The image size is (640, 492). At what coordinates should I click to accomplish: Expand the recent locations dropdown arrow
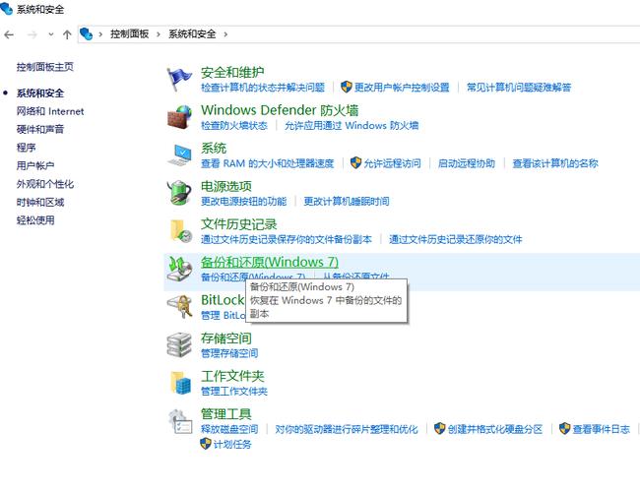click(x=50, y=33)
